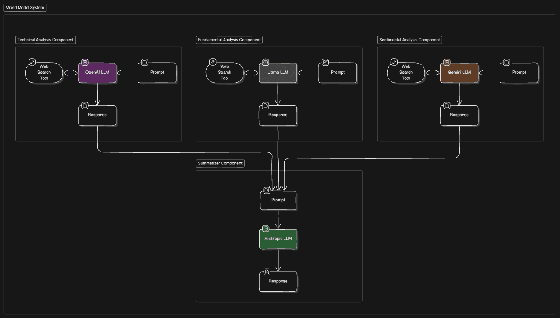This screenshot has height=318, width=560.
Task: Click the edit icon on Sentimental Analysis Prompt node
Action: tap(507, 62)
